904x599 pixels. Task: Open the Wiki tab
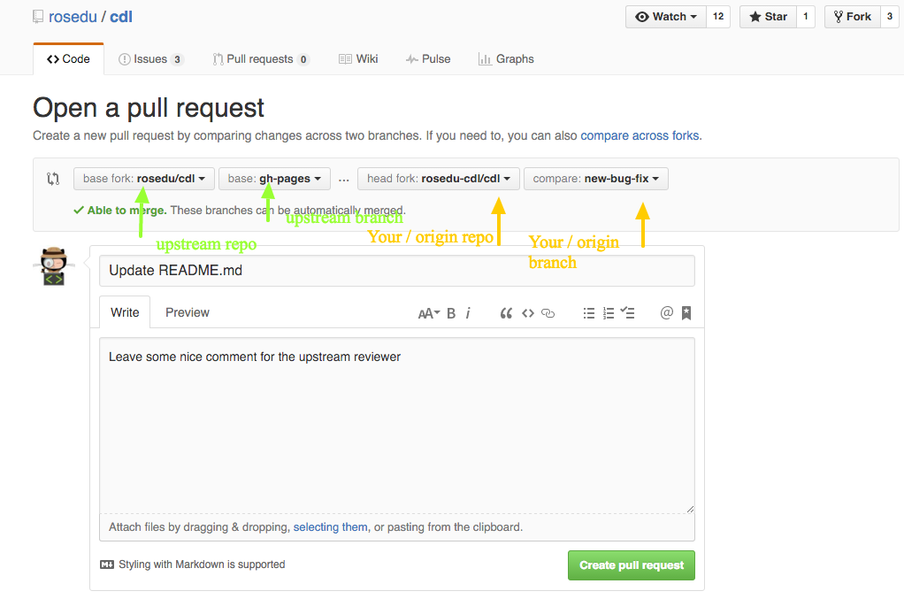pyautogui.click(x=358, y=58)
